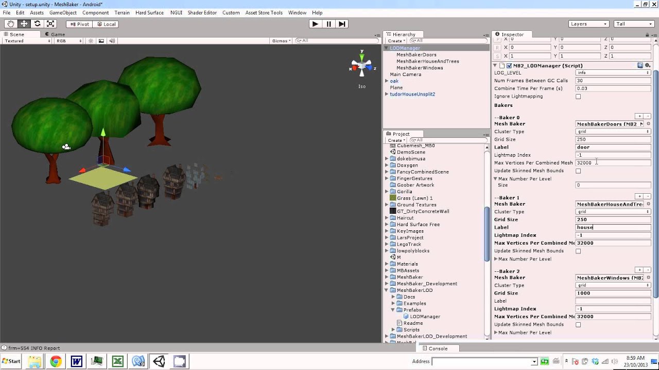Collapse Baker 0 Max Number Per Level
Screen dimensions: 659x370
click(496, 179)
